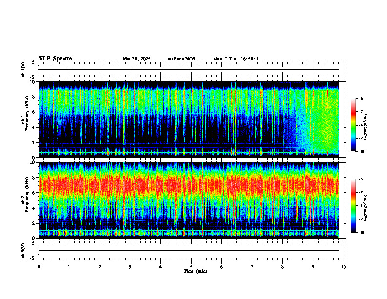This screenshot has width=387, height=299.
Task: Click the "ch.3(V)" voltage axis label
Action: click(x=23, y=251)
